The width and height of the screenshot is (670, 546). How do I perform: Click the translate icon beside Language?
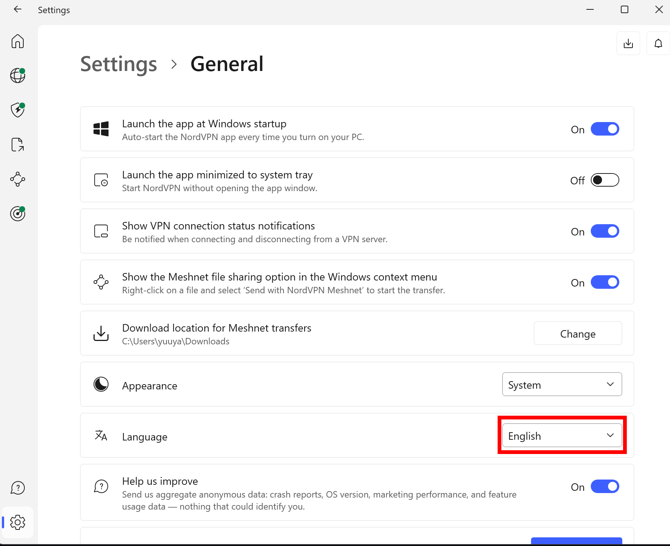(101, 435)
